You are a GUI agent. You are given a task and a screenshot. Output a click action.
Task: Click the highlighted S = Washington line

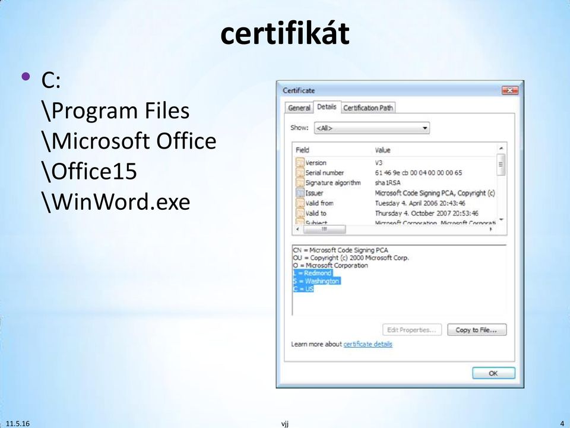[x=316, y=281]
